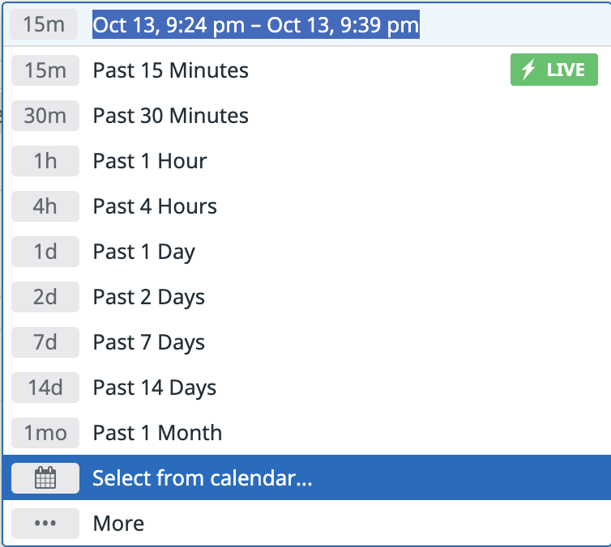Select Past 14 Days

pyautogui.click(x=306, y=388)
